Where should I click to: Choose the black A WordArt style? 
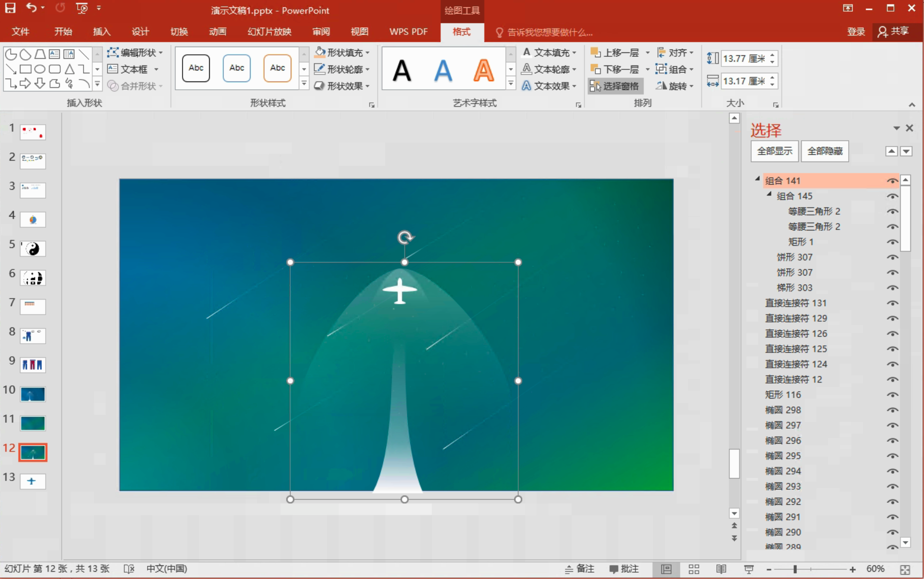click(x=402, y=70)
